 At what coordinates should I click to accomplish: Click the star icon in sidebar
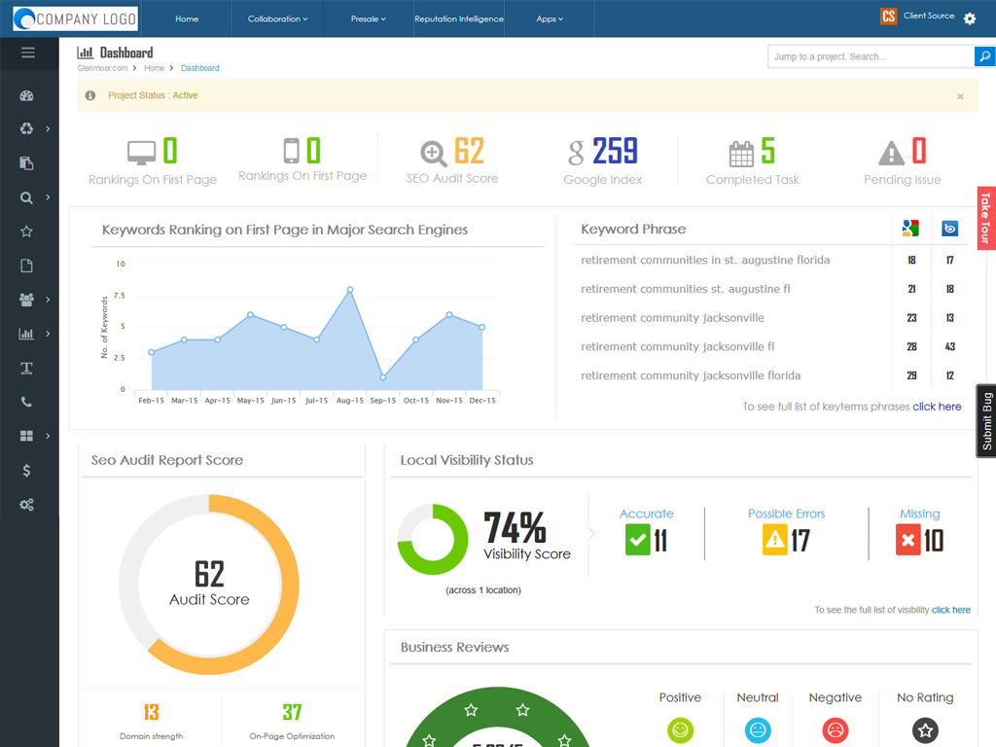26,231
